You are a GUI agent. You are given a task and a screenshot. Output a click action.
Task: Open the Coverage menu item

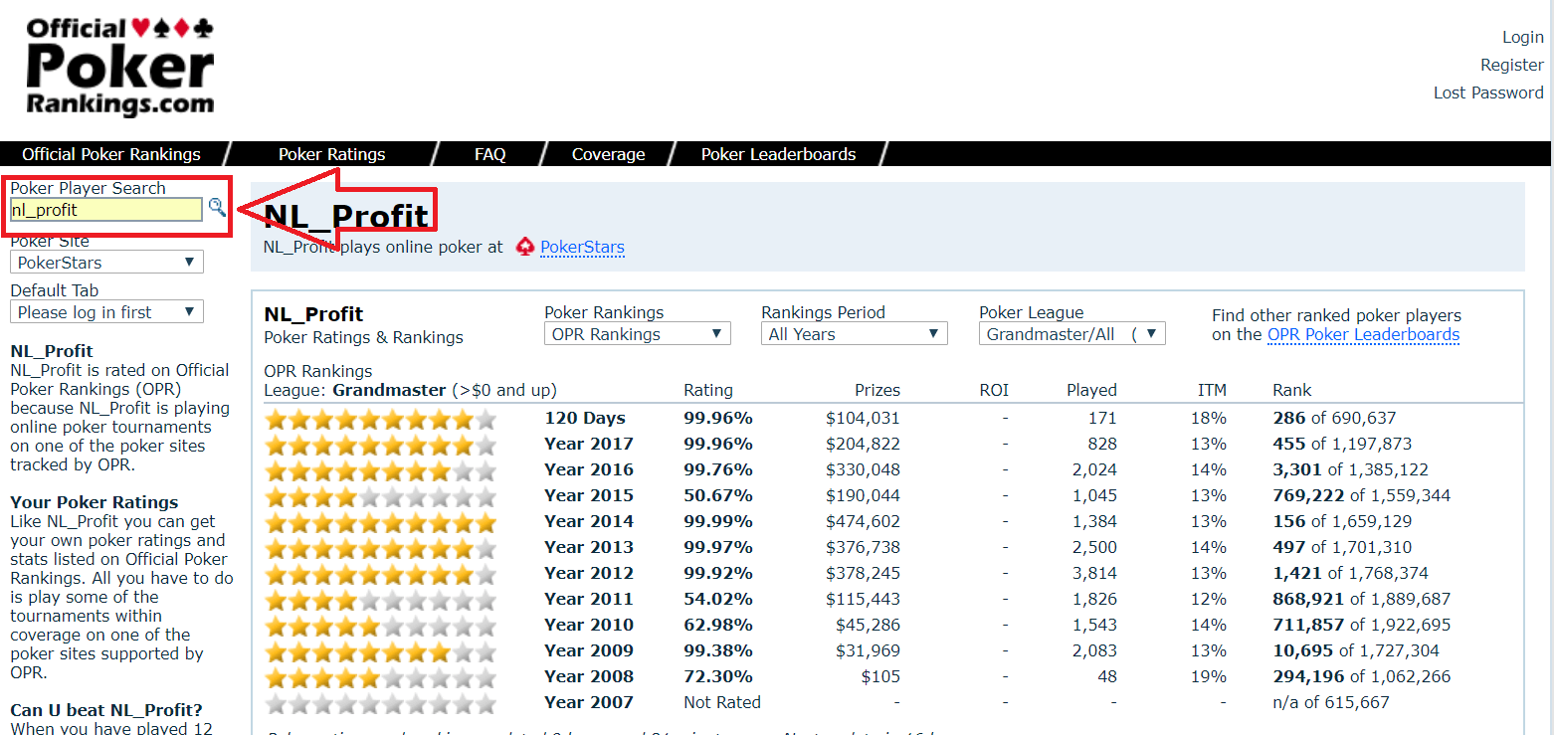[608, 154]
